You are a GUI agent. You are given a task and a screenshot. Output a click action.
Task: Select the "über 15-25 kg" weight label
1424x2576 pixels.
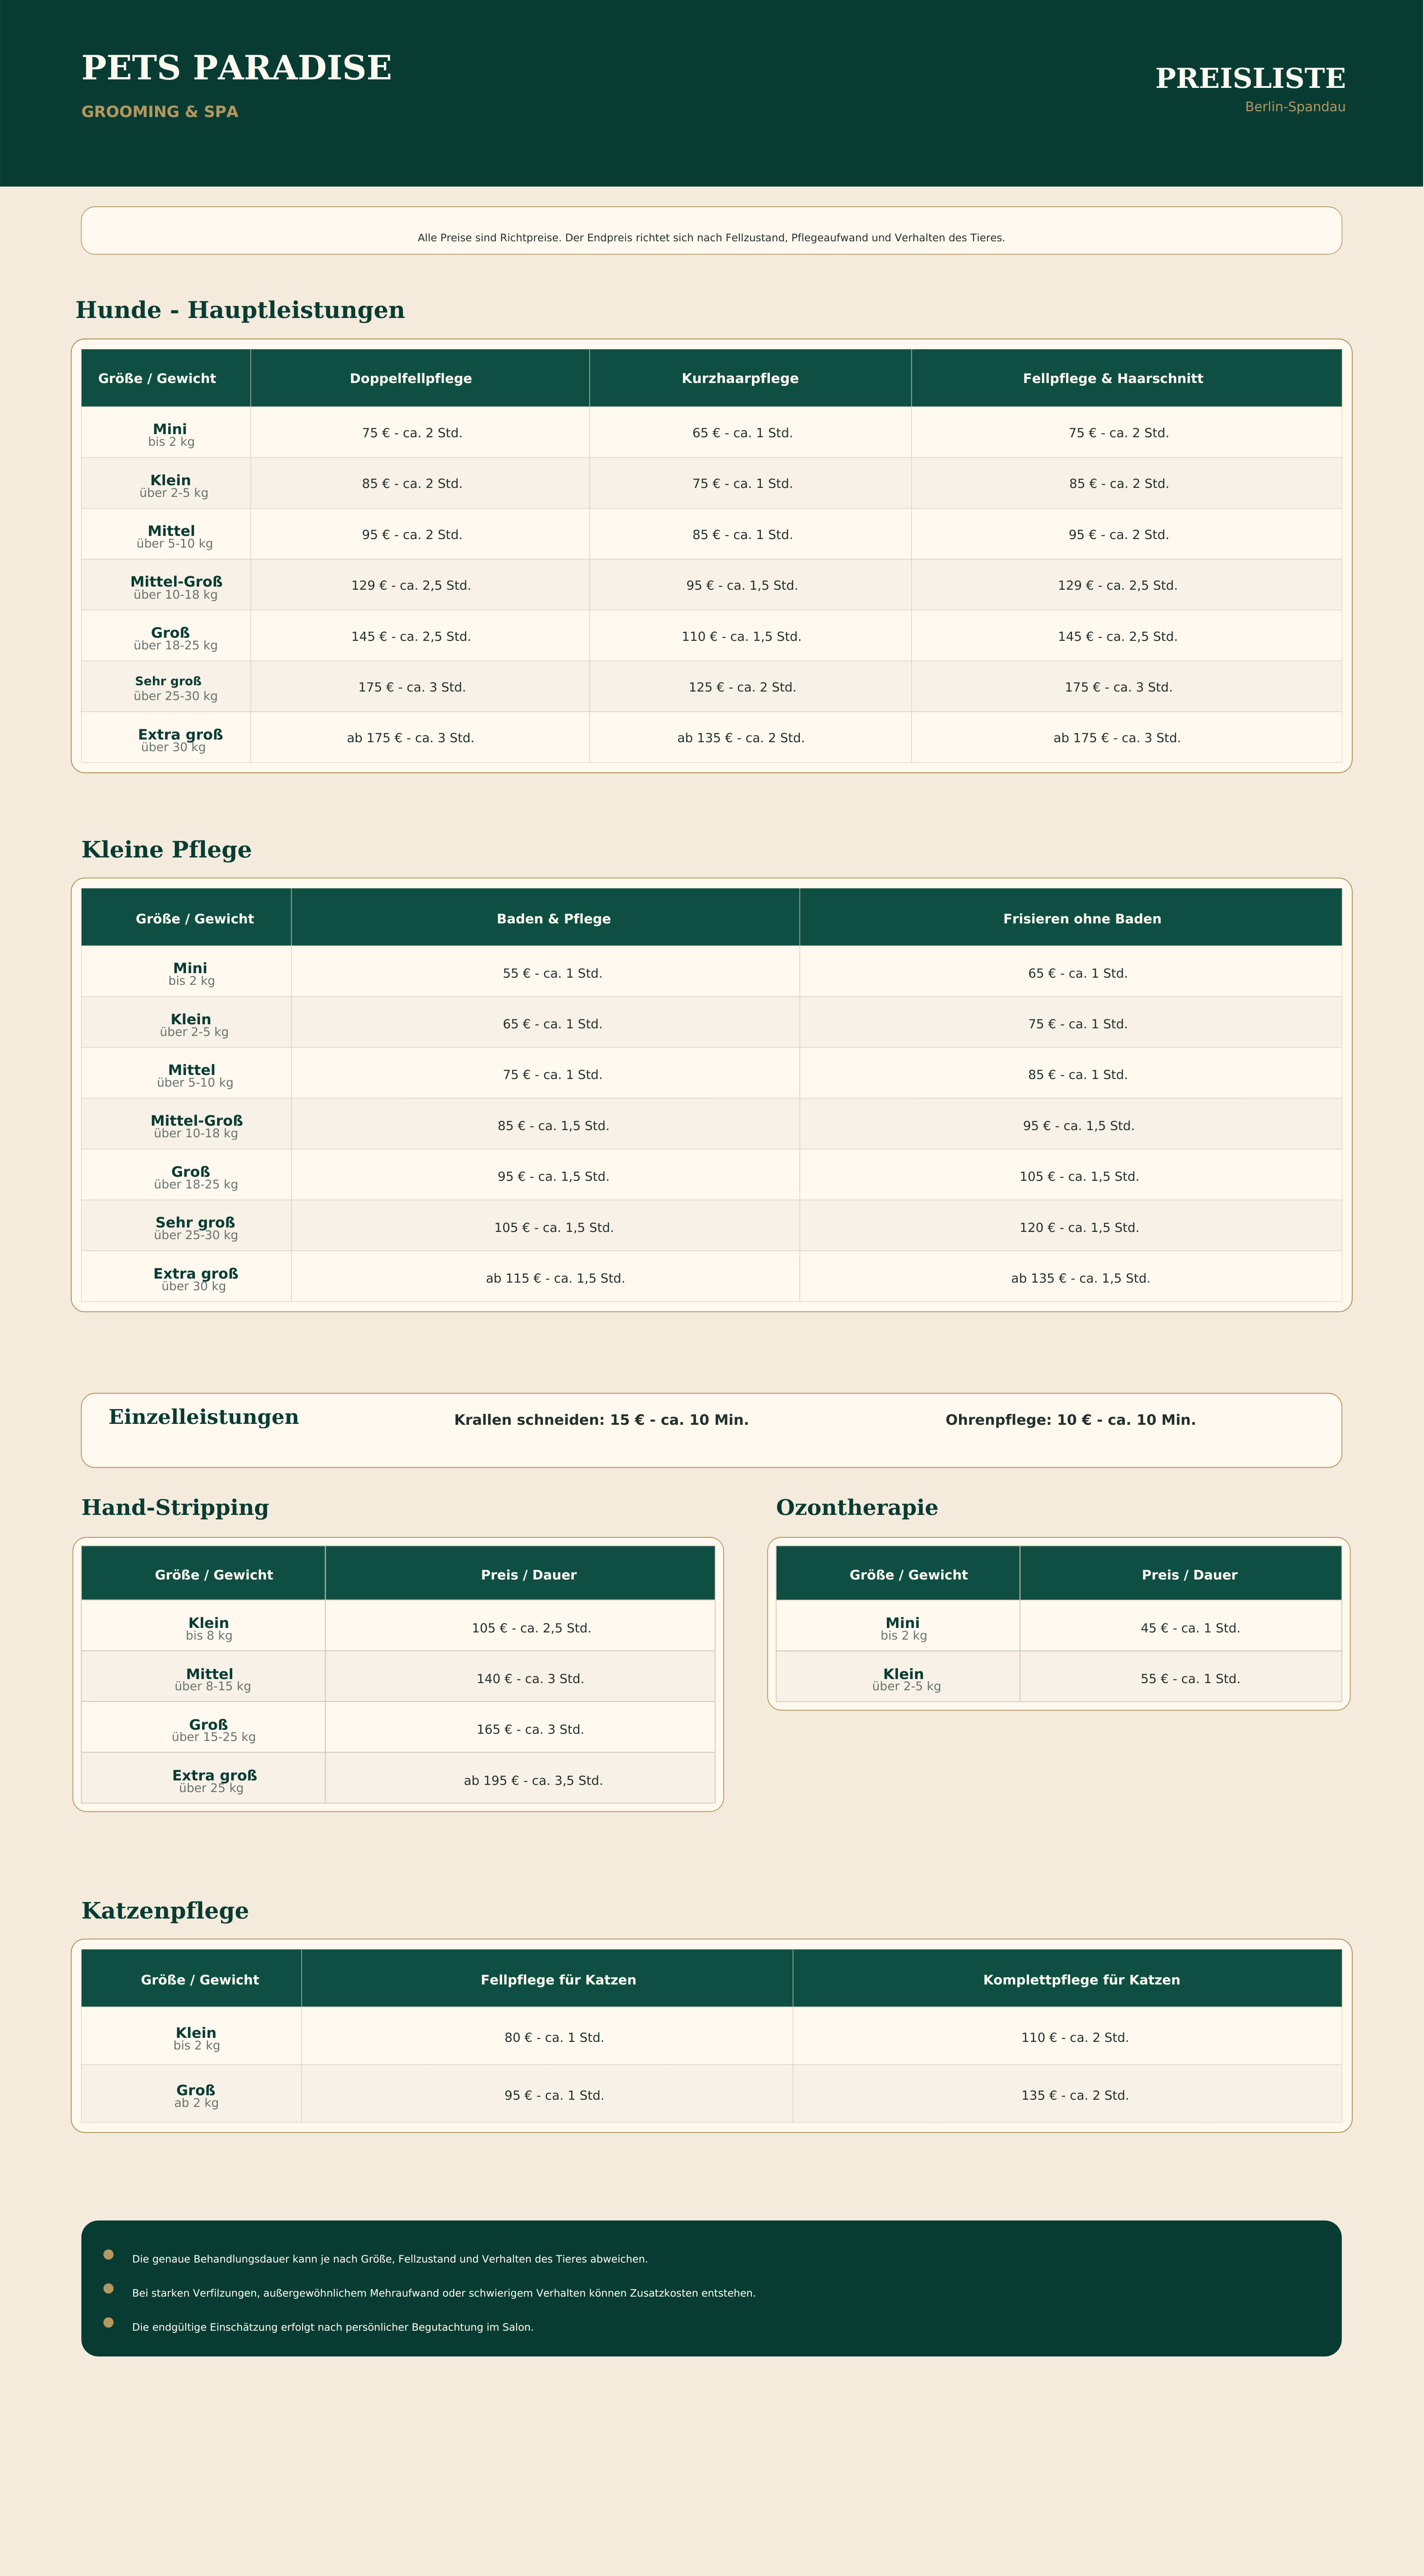[x=213, y=1737]
